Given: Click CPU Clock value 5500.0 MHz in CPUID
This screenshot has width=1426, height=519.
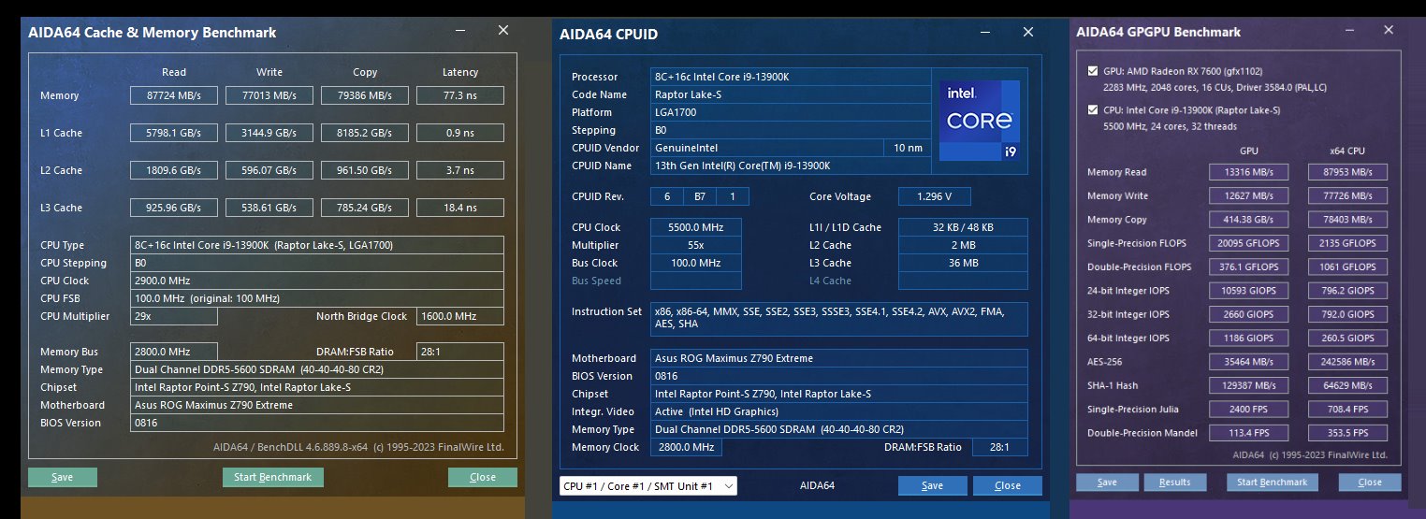Looking at the screenshot, I should (697, 227).
